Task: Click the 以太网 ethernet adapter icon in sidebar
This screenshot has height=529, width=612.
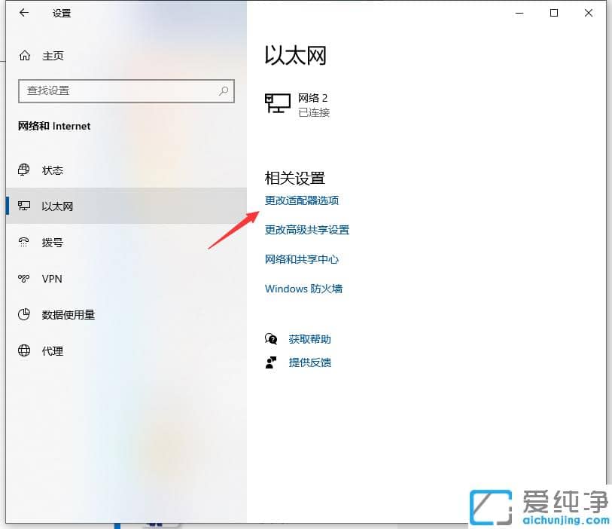Action: (24, 206)
